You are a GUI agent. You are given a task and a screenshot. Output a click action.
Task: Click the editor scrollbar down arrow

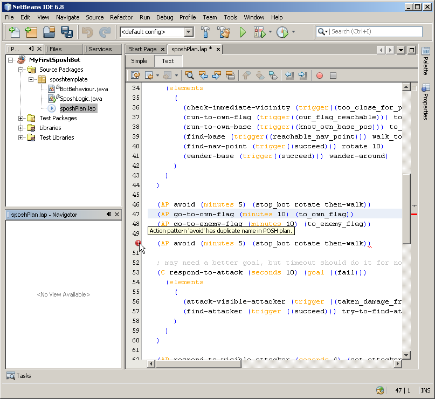click(406, 355)
